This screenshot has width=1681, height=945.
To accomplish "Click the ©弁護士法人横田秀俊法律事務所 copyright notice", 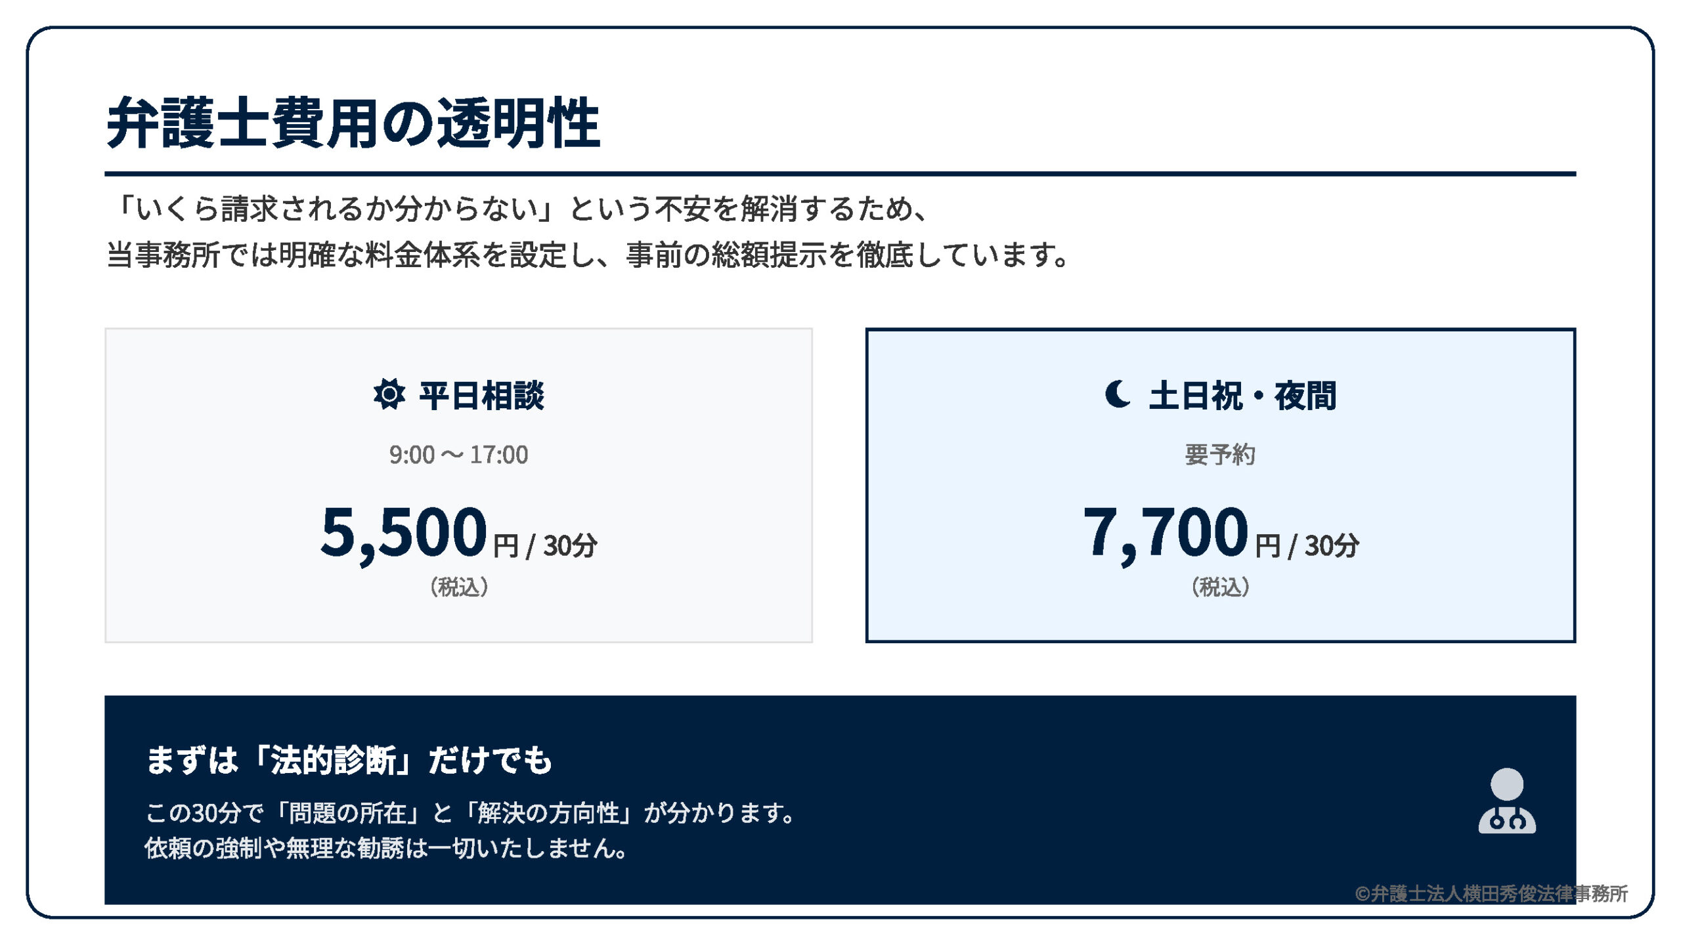I will tap(1491, 893).
